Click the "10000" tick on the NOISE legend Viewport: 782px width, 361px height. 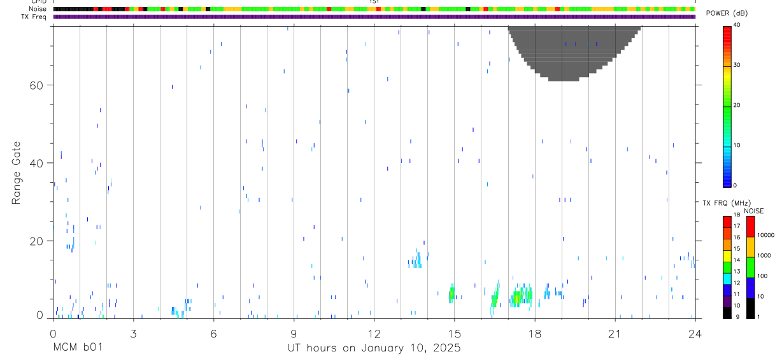point(766,235)
